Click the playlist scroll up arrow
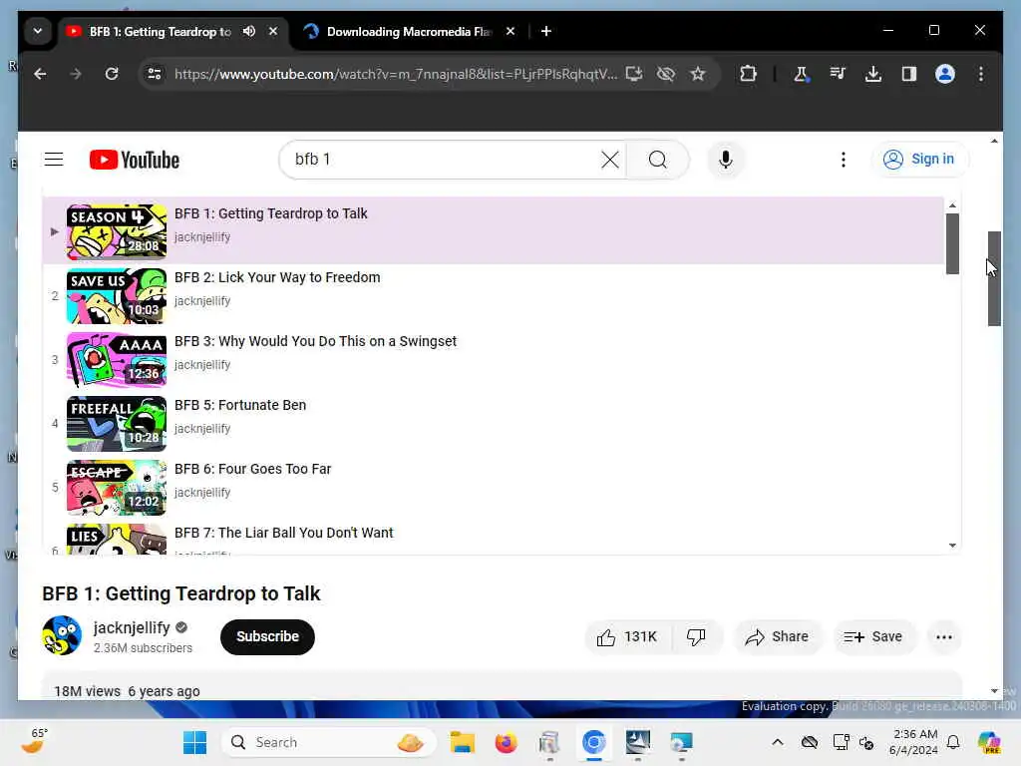This screenshot has width=1021, height=766. [952, 205]
